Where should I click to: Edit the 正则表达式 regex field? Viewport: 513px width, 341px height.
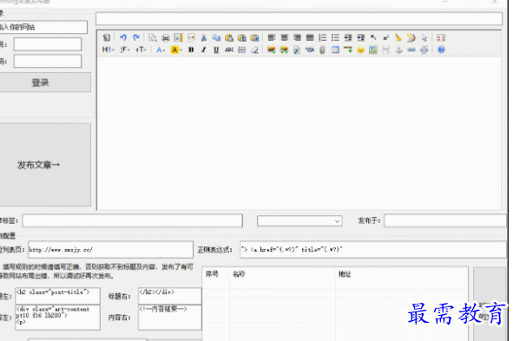pos(373,250)
